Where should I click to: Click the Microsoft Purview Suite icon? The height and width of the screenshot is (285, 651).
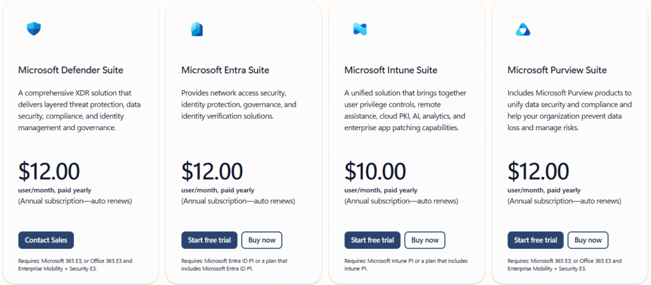coord(523,29)
